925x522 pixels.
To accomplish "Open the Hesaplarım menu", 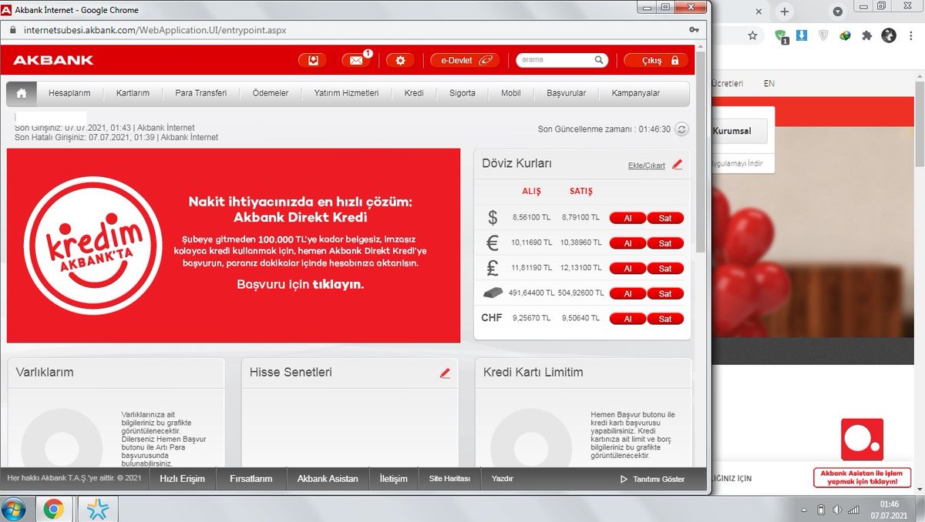I will tap(69, 93).
